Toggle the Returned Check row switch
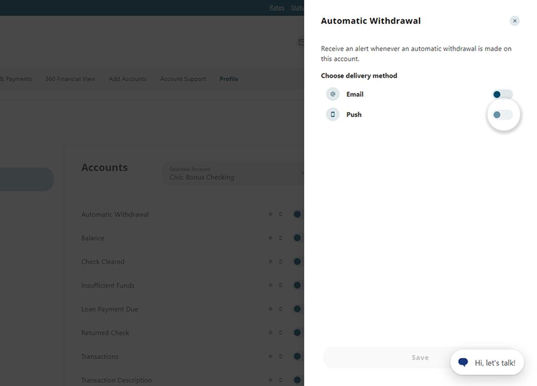Screen dimensions: 537x386 click(298, 332)
